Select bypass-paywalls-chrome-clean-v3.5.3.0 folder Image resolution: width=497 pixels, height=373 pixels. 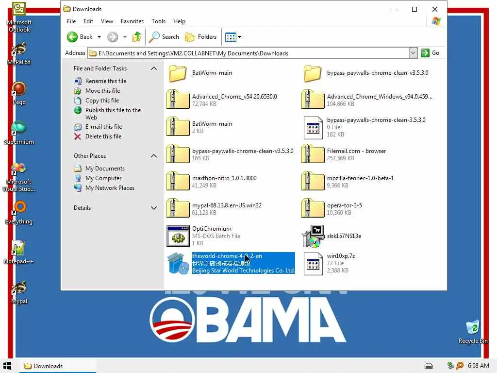coord(366,73)
